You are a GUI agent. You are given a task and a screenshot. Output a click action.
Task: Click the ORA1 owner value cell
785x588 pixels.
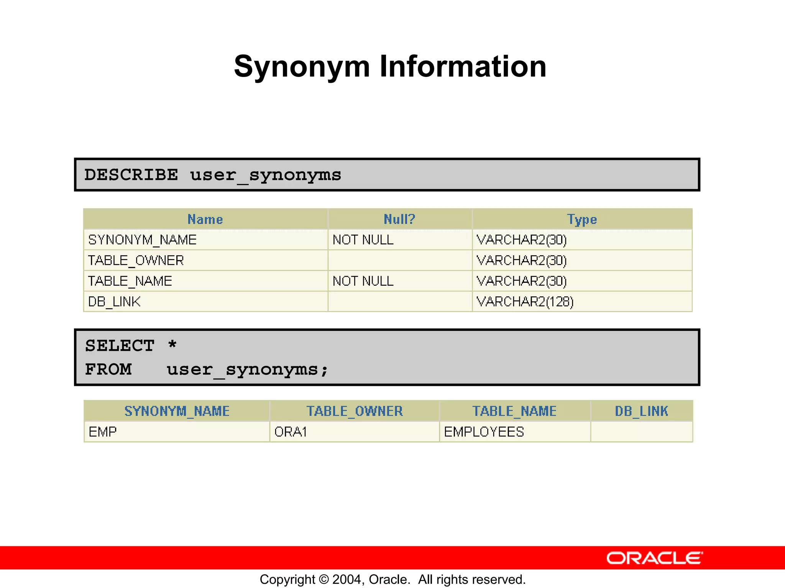tap(291, 432)
